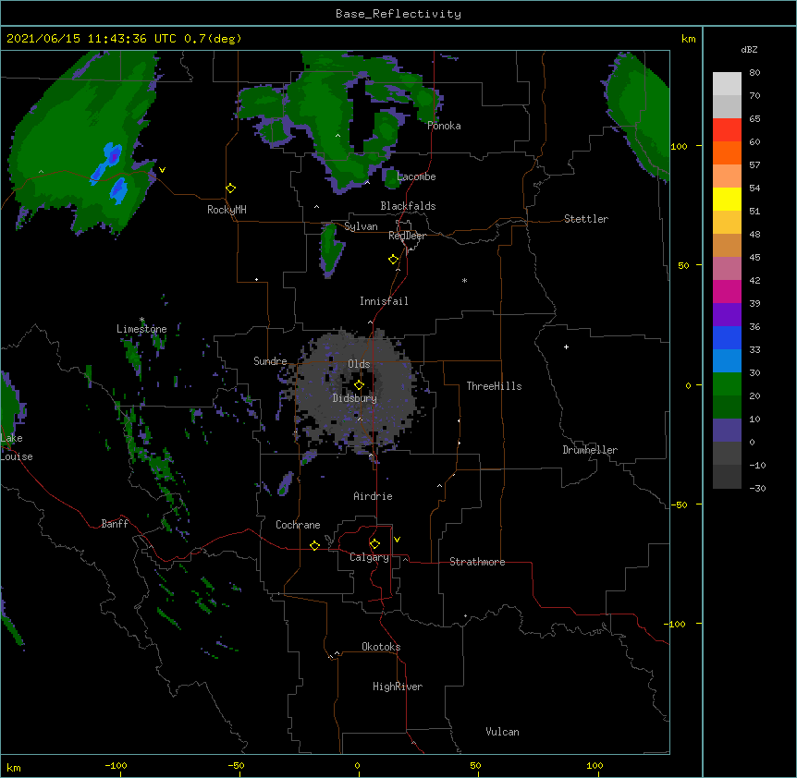Click the Limestone label
Viewport: 797px width, 778px height.
(x=141, y=329)
